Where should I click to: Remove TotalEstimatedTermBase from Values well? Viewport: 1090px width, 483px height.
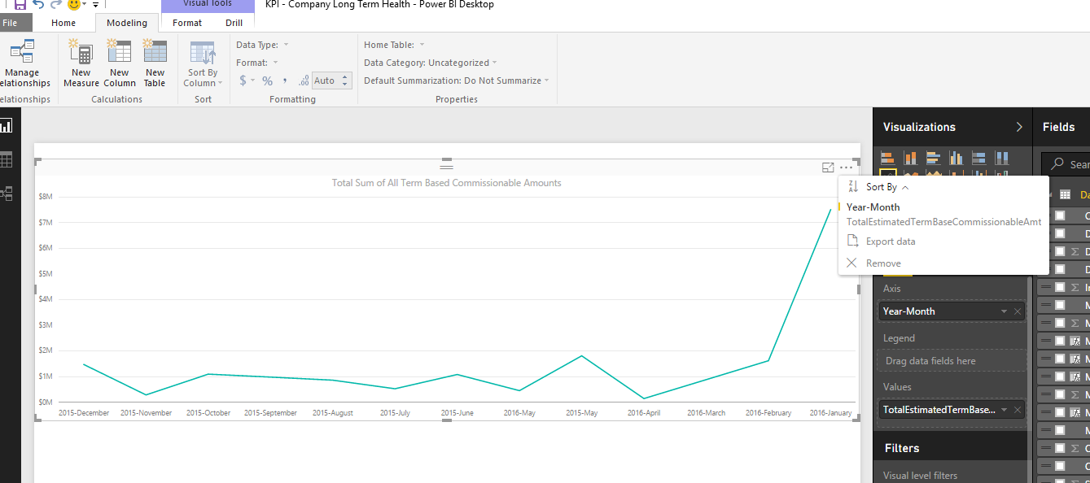(x=1018, y=410)
